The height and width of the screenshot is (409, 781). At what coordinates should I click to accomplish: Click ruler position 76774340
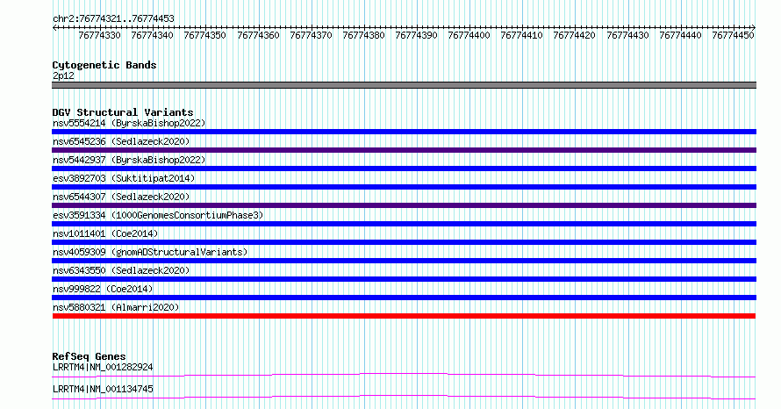click(153, 35)
